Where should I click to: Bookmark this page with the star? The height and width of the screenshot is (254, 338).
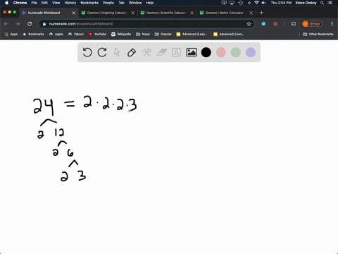249,24
